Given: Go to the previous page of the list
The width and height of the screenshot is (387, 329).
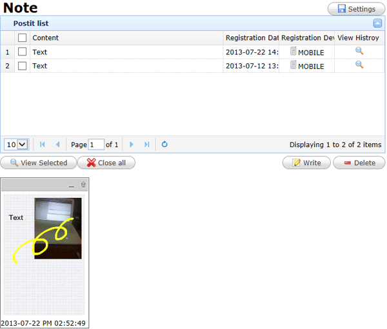Looking at the screenshot, I should 57,145.
